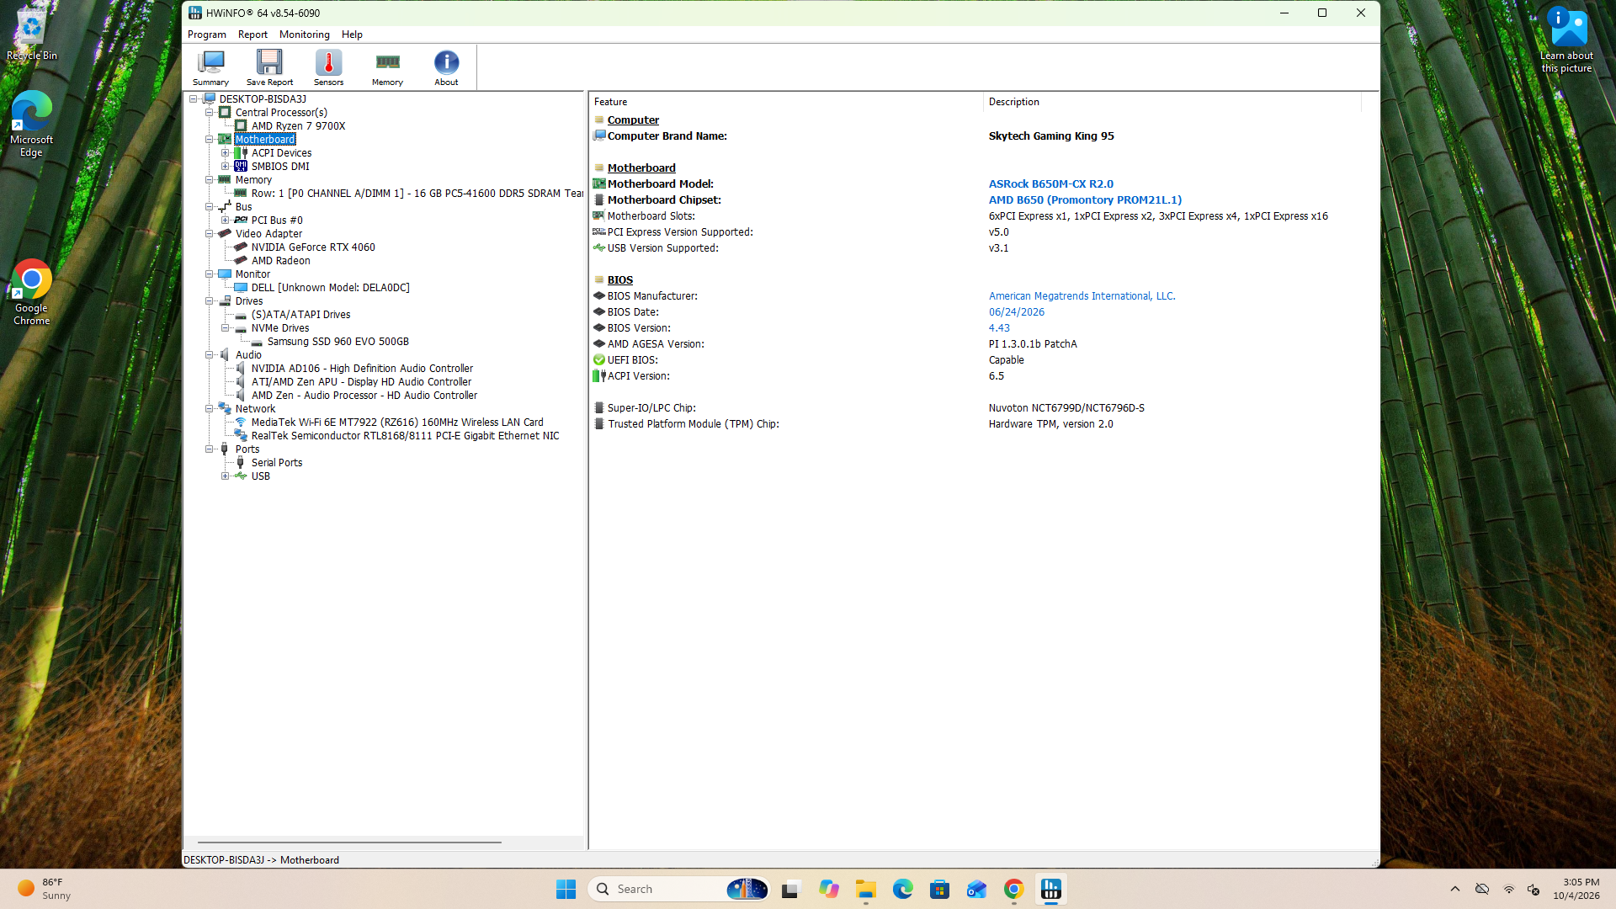1616x909 pixels.
Task: Open the Windows Start button
Action: click(x=566, y=889)
